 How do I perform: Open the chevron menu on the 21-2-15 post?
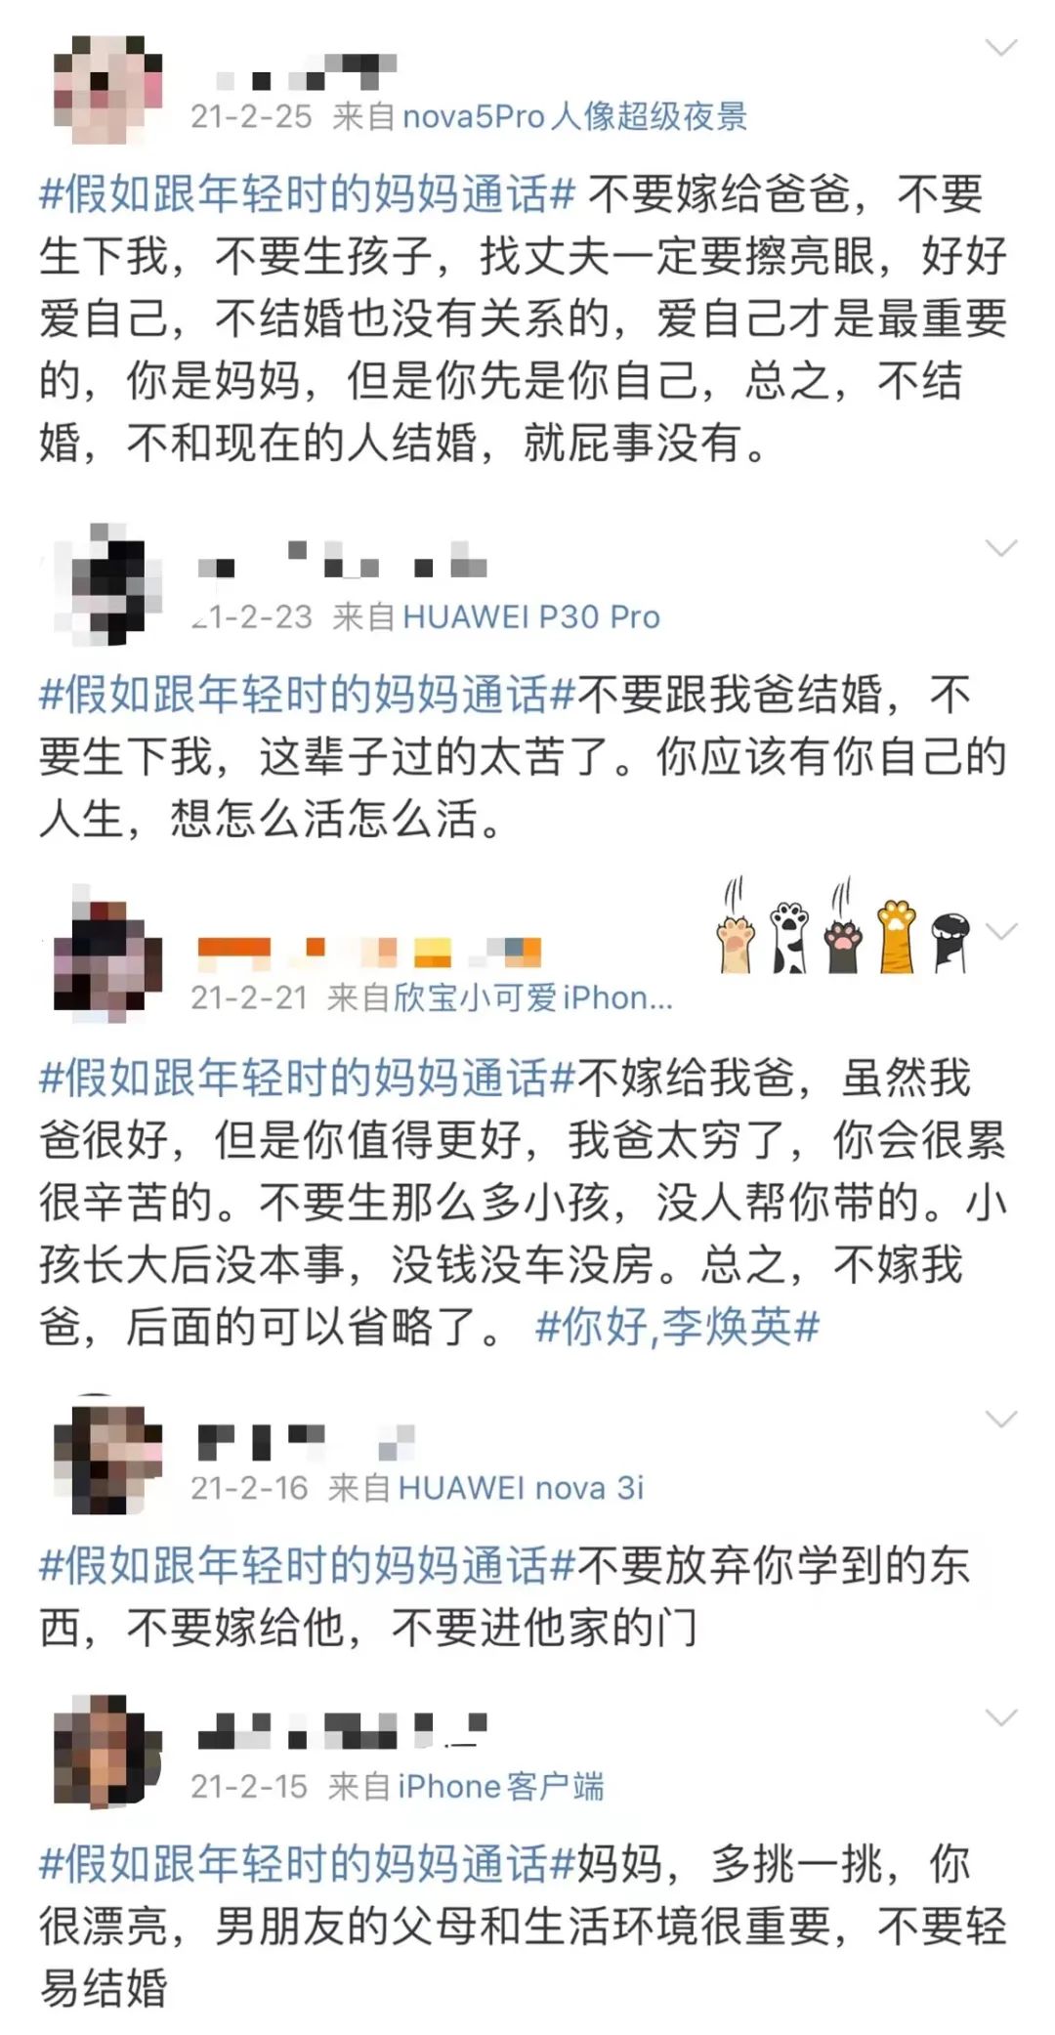[x=1002, y=1717]
